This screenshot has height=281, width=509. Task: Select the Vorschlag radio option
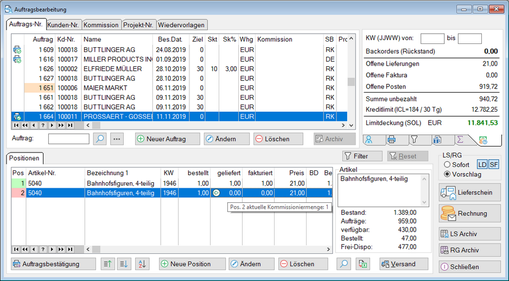[448, 174]
